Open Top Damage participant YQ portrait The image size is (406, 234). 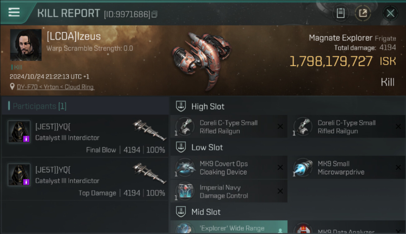point(19,175)
